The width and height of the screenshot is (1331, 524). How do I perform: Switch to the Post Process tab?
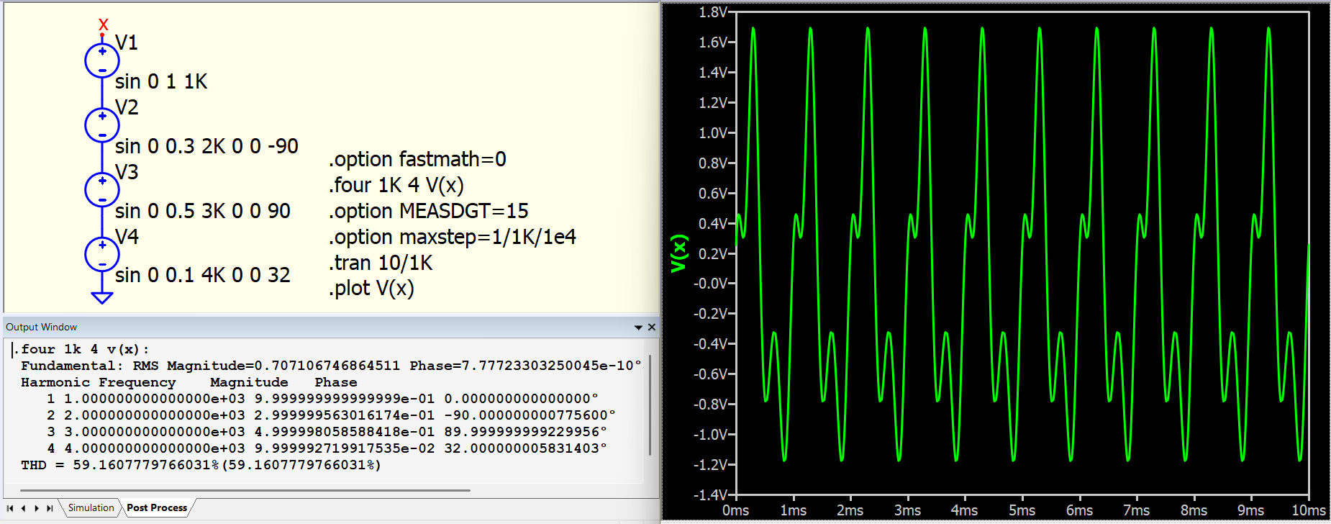[x=157, y=507]
